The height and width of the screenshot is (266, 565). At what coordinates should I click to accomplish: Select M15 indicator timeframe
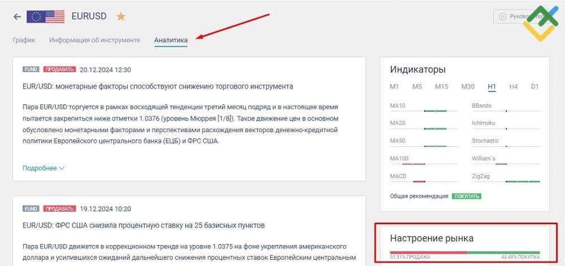click(x=441, y=86)
